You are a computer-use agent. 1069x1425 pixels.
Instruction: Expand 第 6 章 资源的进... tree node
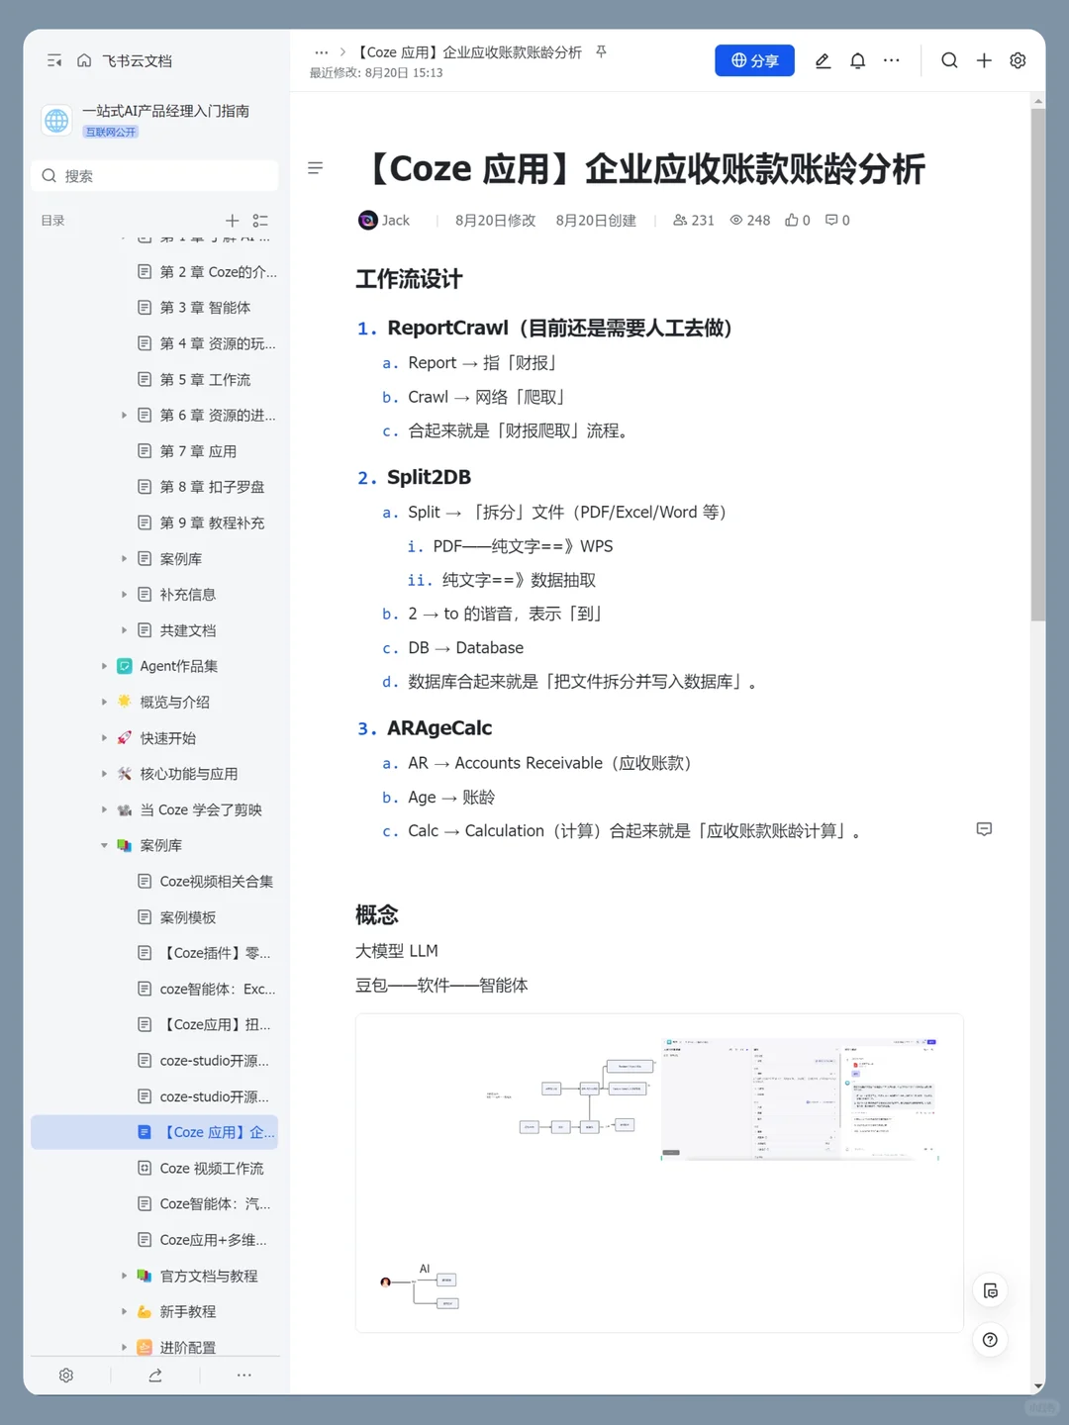124,416
